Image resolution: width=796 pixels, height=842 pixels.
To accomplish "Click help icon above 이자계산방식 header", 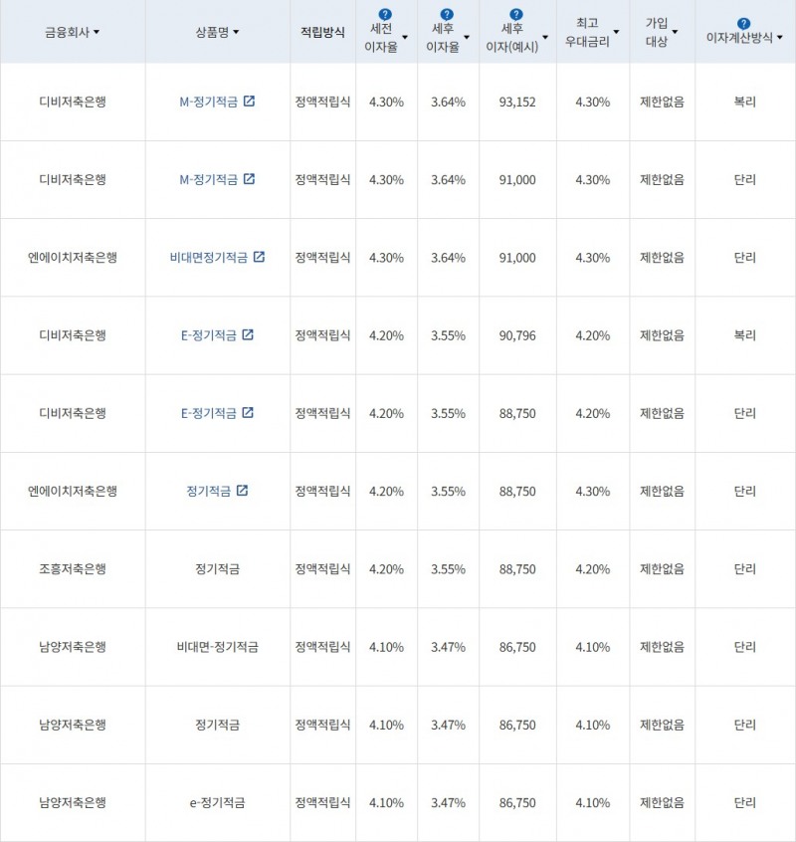I will point(743,23).
